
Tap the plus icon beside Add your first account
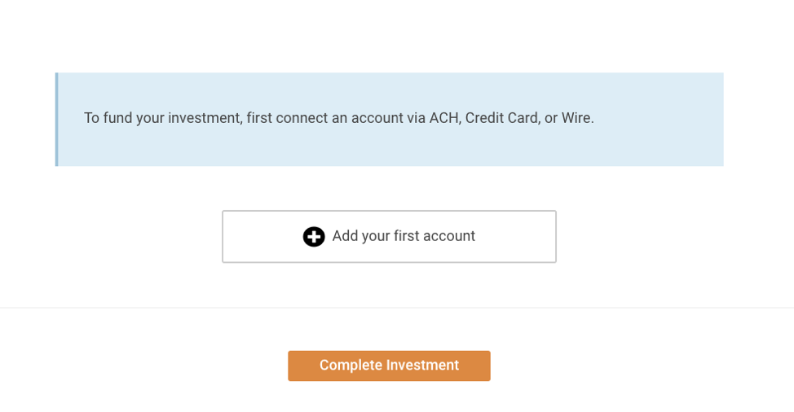pos(314,237)
